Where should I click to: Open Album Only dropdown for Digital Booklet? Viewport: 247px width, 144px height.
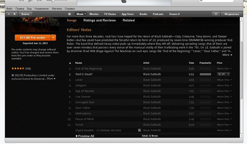[231, 130]
